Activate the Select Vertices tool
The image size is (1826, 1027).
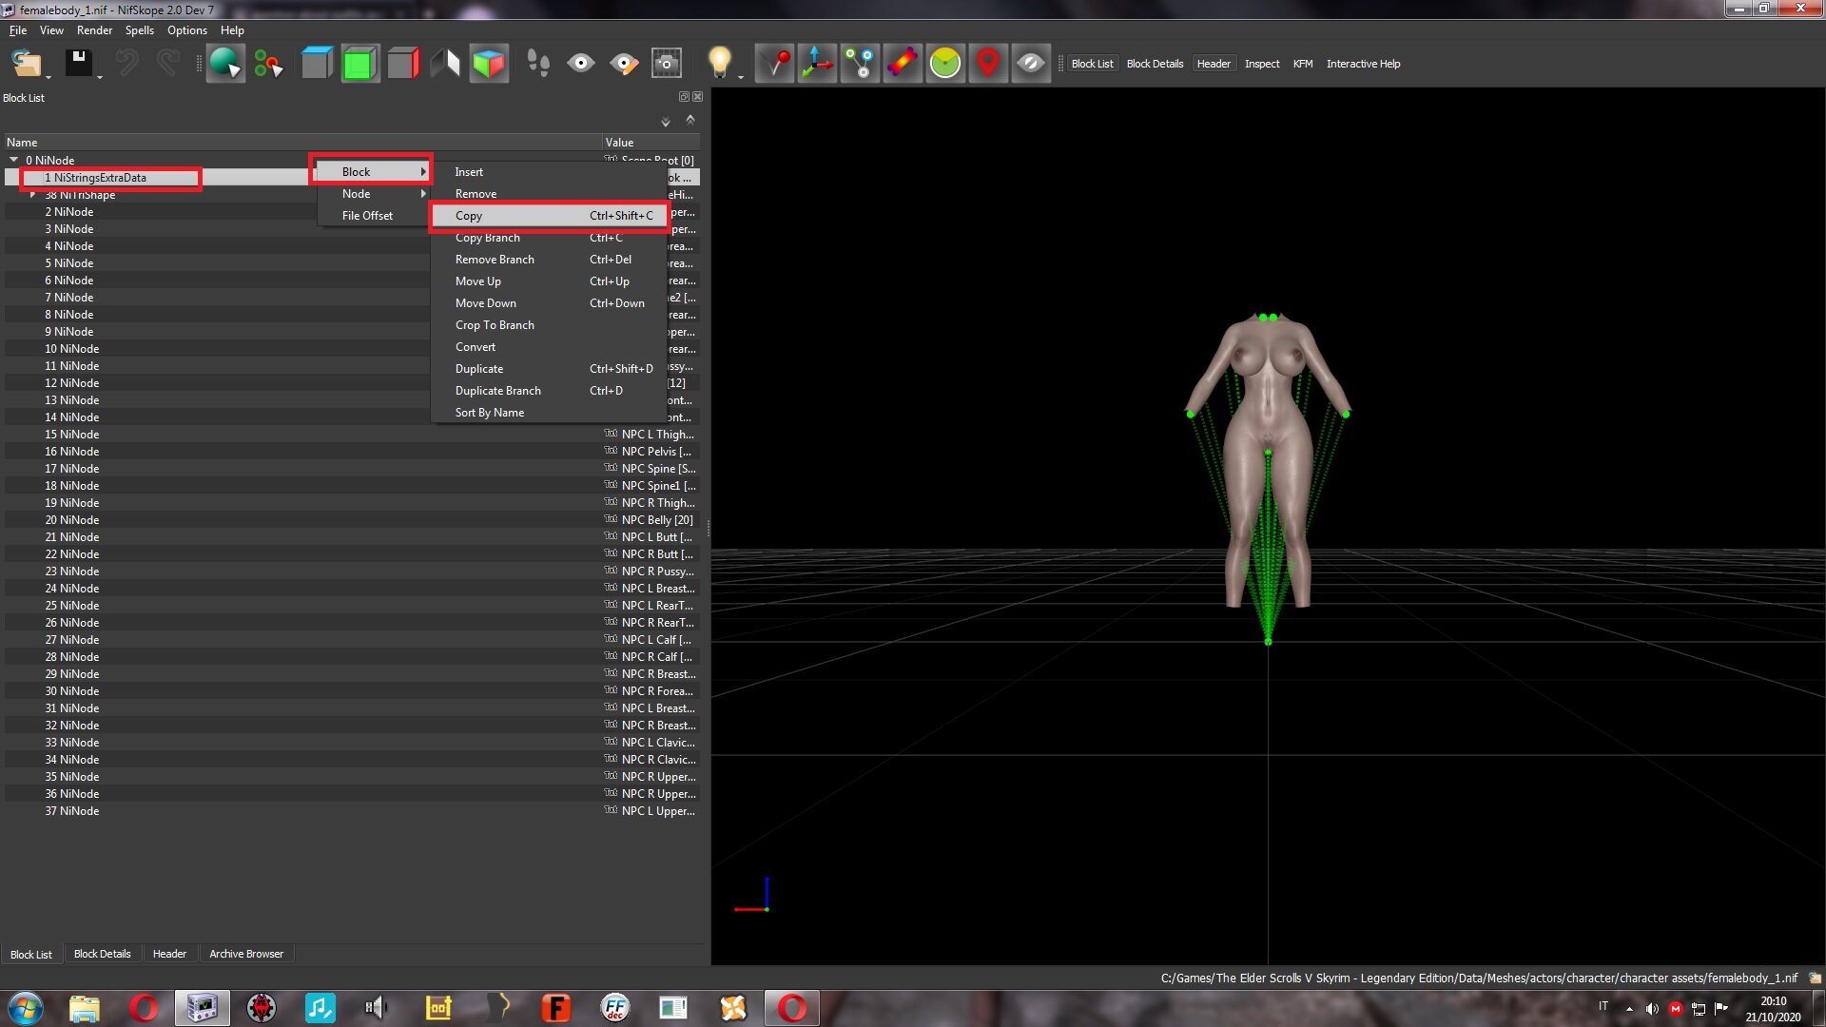coord(268,64)
